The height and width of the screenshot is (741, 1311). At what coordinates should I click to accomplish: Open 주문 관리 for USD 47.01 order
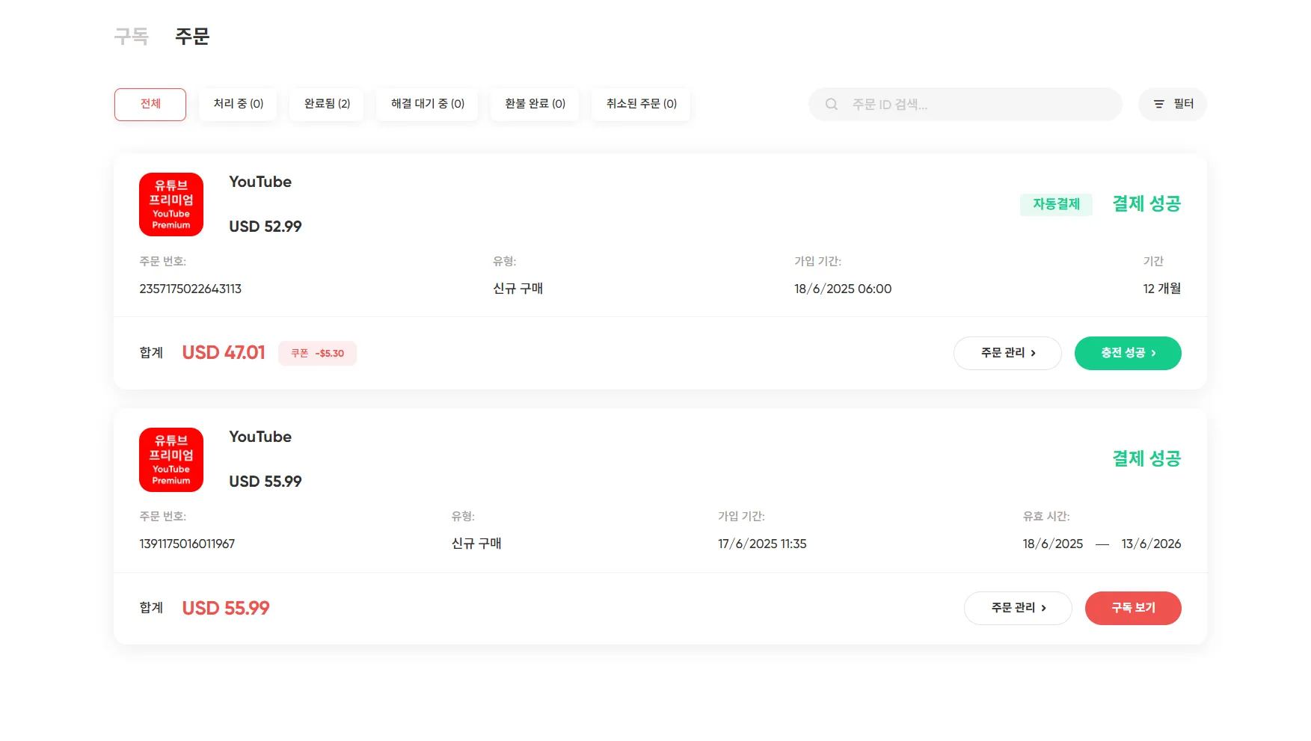tap(1007, 353)
